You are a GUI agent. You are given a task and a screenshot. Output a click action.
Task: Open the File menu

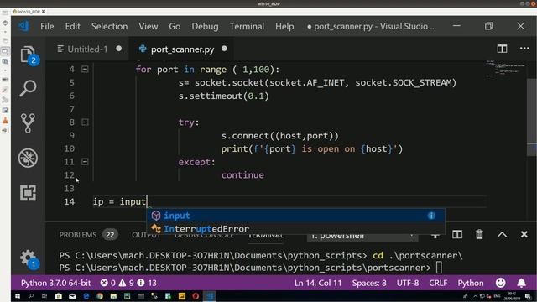tap(47, 26)
